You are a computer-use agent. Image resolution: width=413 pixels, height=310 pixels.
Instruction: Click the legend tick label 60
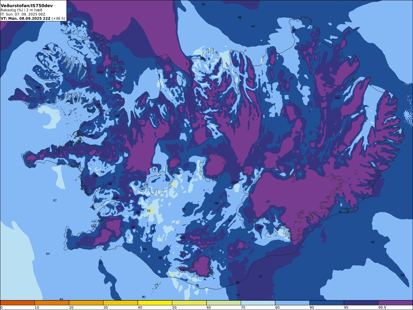click(208, 308)
